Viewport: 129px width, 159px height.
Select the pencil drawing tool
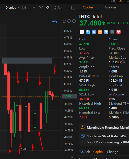pos(47,8)
